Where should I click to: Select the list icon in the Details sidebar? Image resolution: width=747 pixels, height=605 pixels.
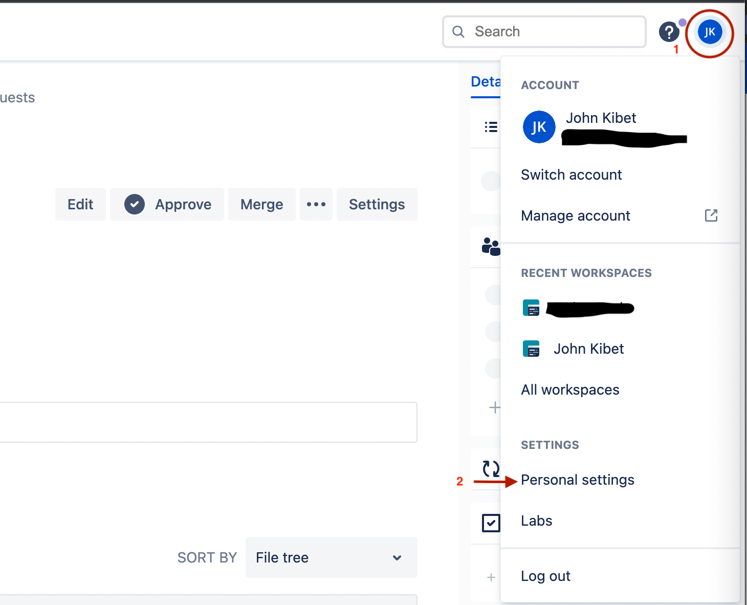pyautogui.click(x=491, y=127)
